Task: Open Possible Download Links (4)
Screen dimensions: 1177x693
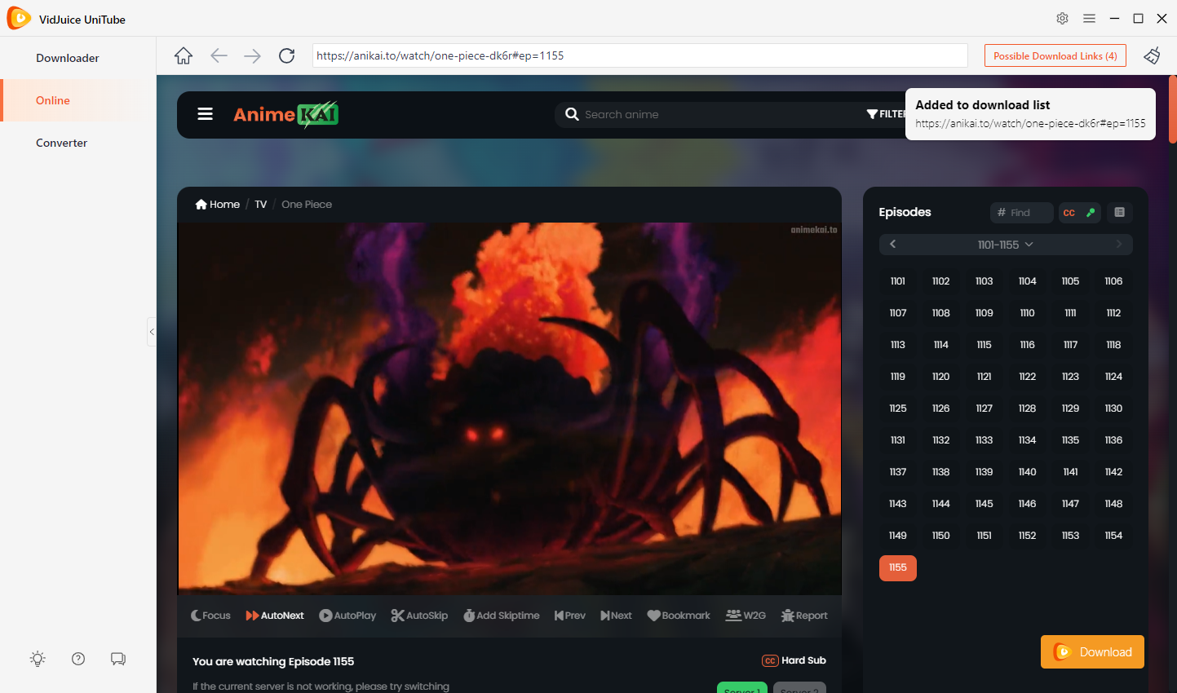Action: pyautogui.click(x=1055, y=55)
